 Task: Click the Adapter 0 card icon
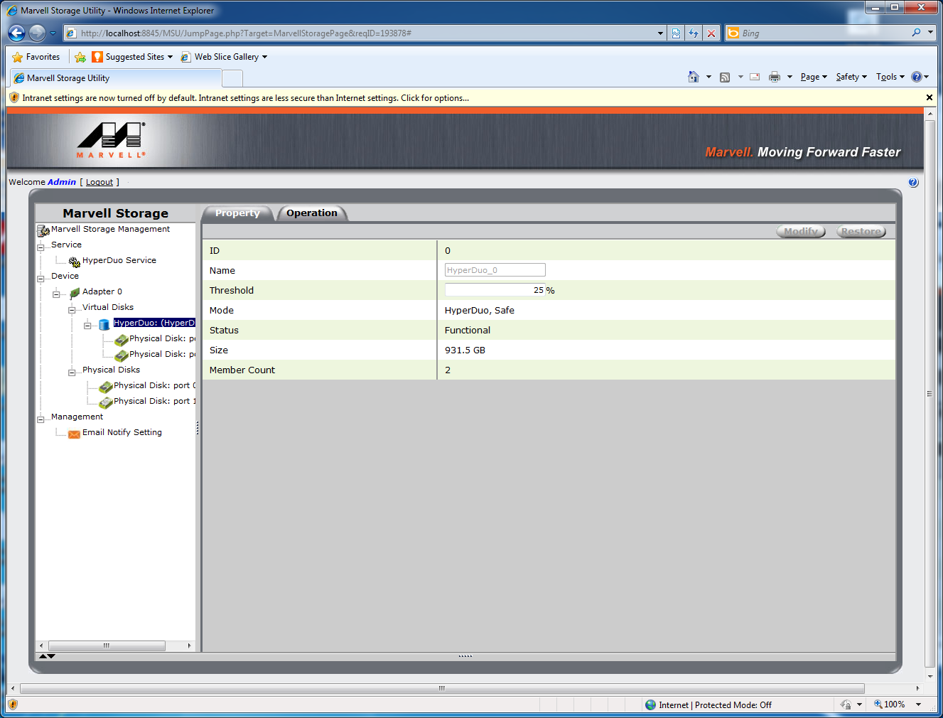pyautogui.click(x=75, y=292)
